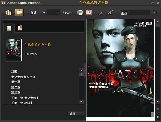161x122 pixels.
Task: Open 【第一章 生化危机】 entry
Action: (x=25, y=98)
